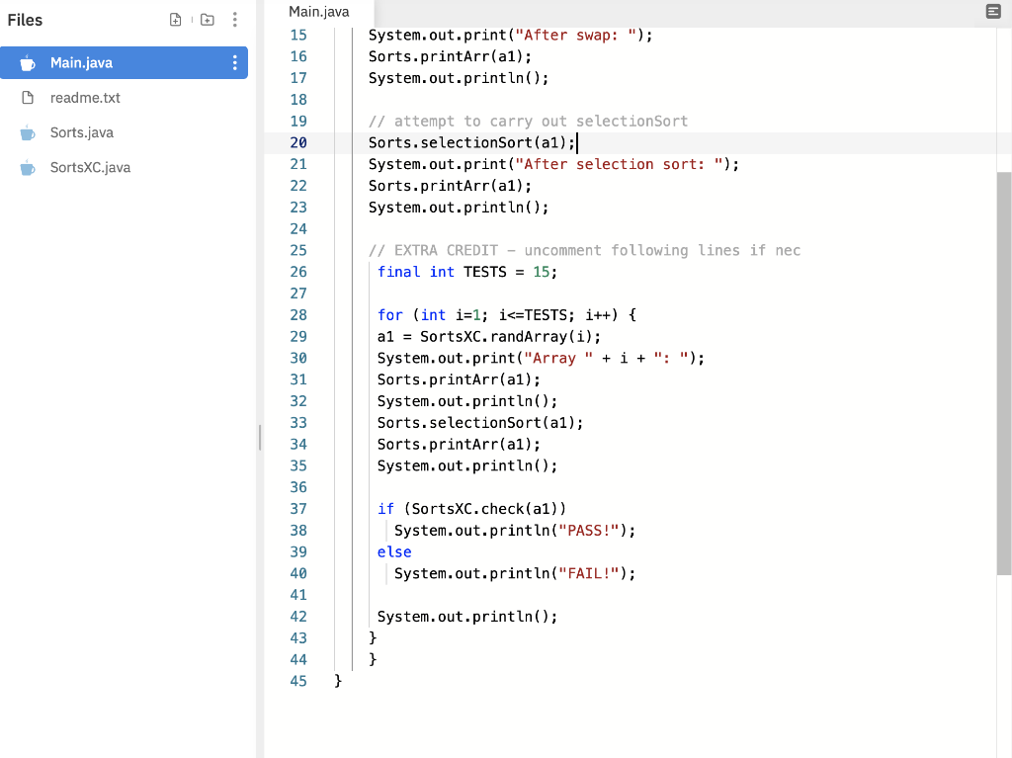Click the Files panel header
1012x758 pixels.
(25, 20)
